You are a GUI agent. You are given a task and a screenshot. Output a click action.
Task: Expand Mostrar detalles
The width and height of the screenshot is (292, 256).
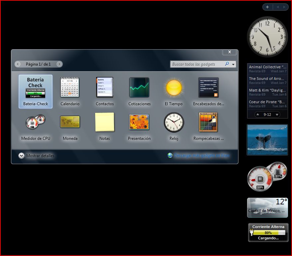pos(36,155)
